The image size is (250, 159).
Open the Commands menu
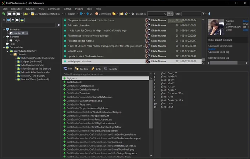tap(54, 9)
